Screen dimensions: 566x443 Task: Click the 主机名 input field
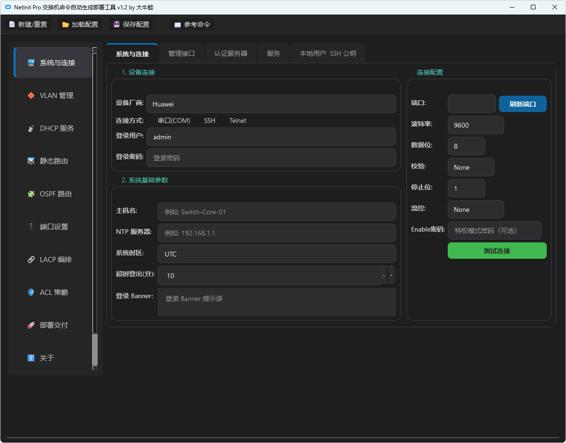[276, 212]
